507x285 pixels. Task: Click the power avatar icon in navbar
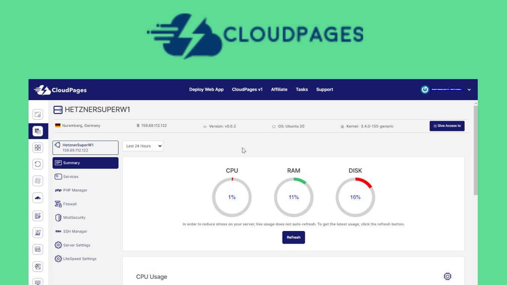(424, 90)
